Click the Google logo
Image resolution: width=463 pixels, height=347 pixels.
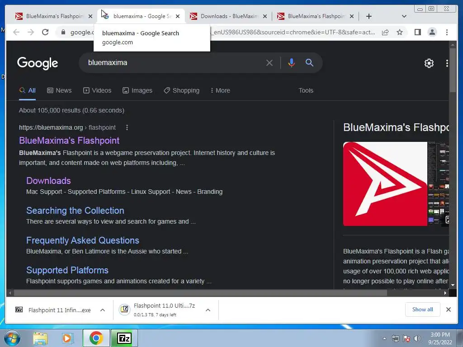pyautogui.click(x=38, y=63)
